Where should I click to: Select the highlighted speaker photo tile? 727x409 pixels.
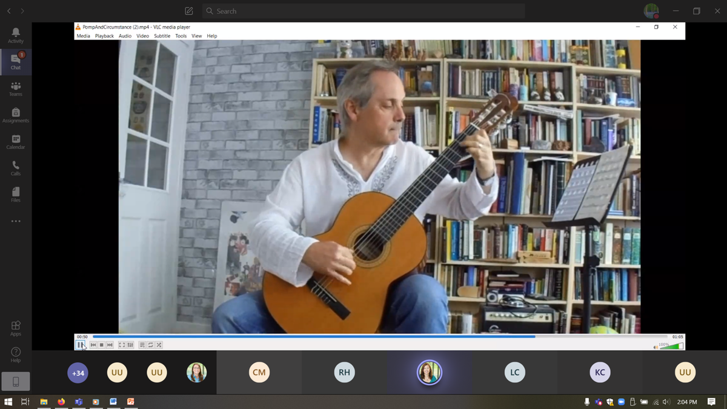pyautogui.click(x=429, y=373)
